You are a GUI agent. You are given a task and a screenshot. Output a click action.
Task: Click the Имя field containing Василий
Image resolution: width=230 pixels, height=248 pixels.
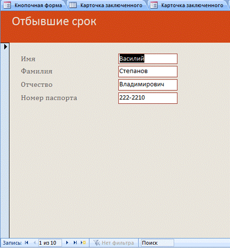point(148,59)
